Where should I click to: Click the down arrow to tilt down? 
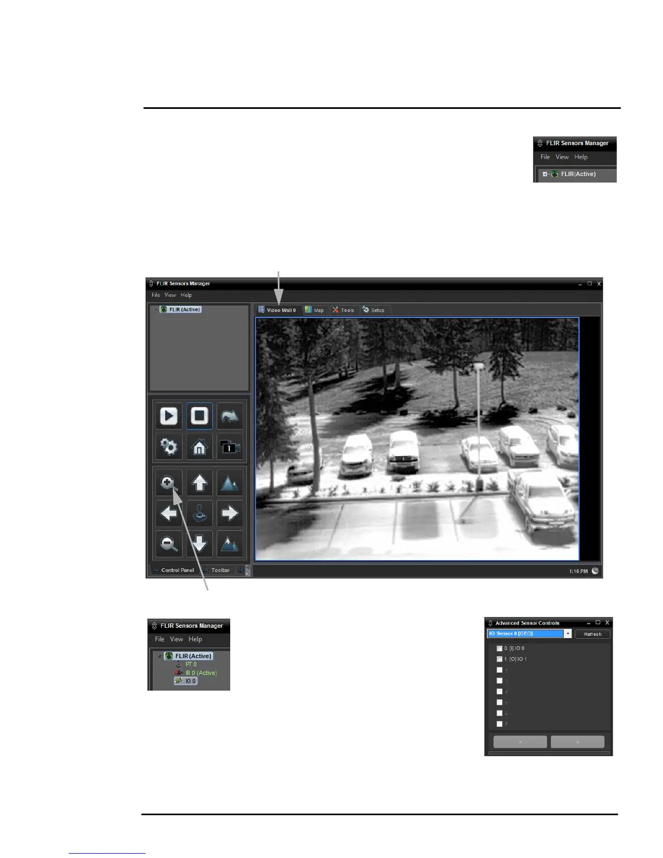tap(199, 543)
